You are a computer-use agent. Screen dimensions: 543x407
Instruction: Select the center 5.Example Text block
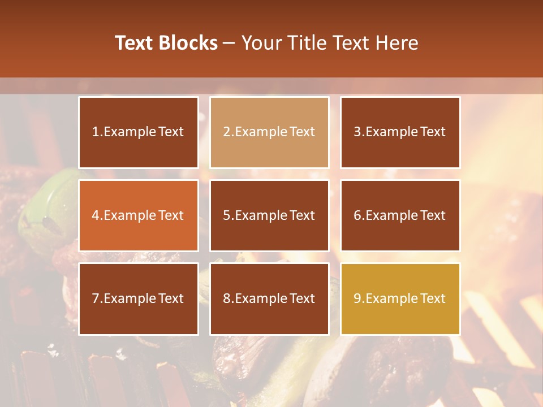coord(269,215)
